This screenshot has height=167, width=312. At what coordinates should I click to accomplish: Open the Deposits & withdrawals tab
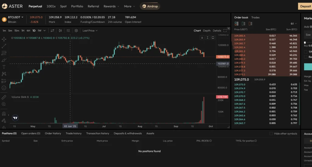(128, 134)
